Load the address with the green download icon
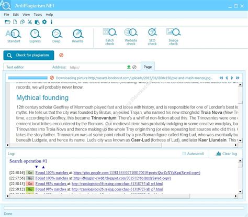The image size is (248, 217). 129,67
